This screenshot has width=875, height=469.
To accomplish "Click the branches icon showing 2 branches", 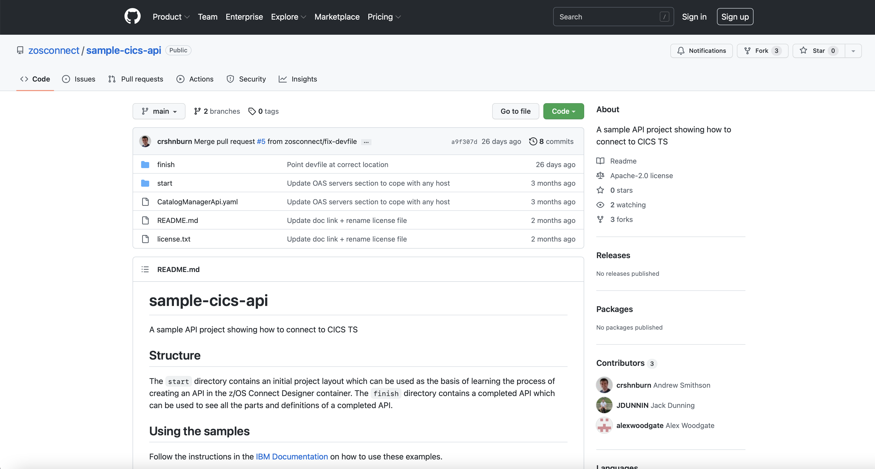I will pos(197,111).
